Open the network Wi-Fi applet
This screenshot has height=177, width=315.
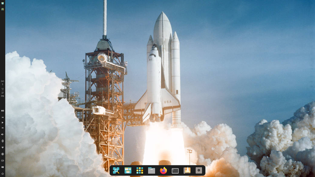click(3, 147)
